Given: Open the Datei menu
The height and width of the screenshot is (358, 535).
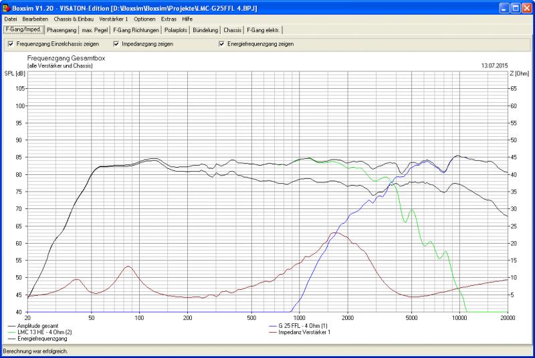Looking at the screenshot, I should click(11, 19).
